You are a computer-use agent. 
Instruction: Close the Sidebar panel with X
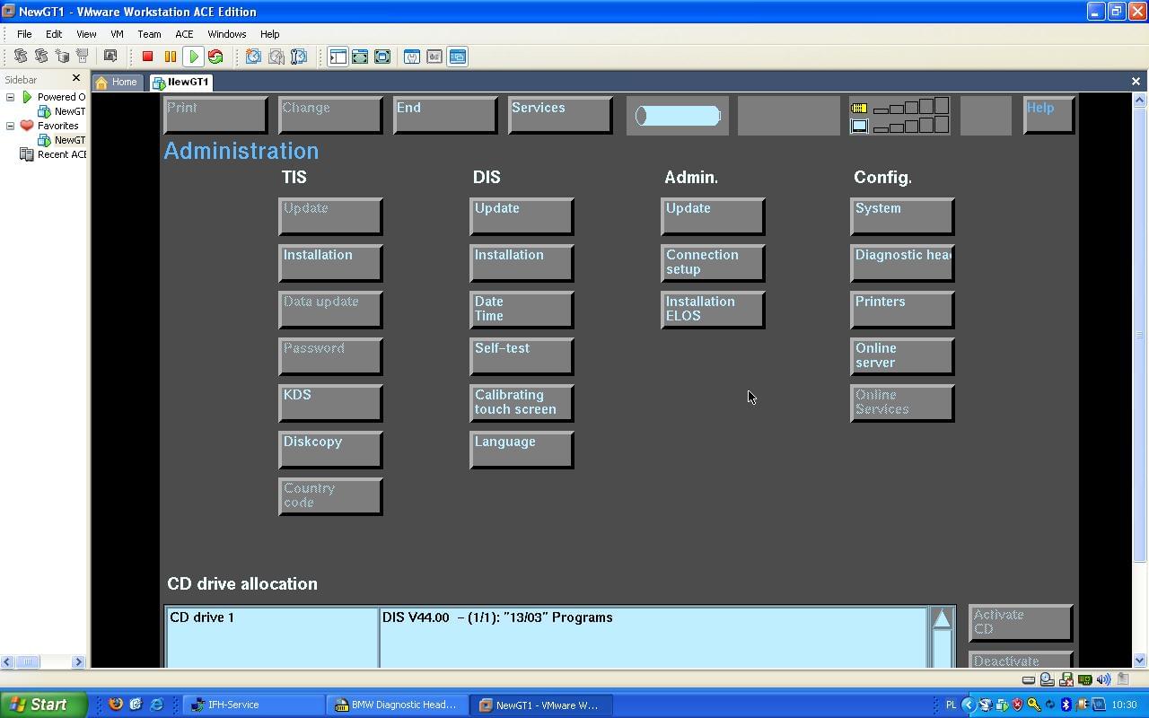click(x=76, y=79)
